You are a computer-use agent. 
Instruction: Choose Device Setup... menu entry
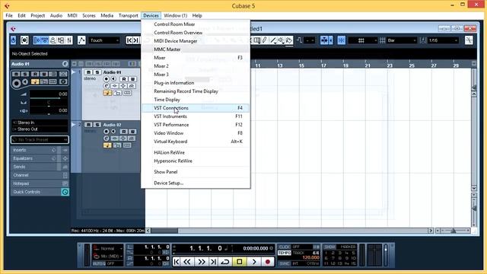[x=196, y=183]
